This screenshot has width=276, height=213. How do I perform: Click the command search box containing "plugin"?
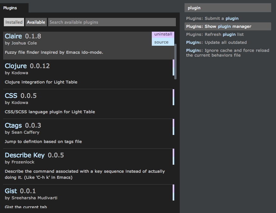pyautogui.click(x=228, y=8)
